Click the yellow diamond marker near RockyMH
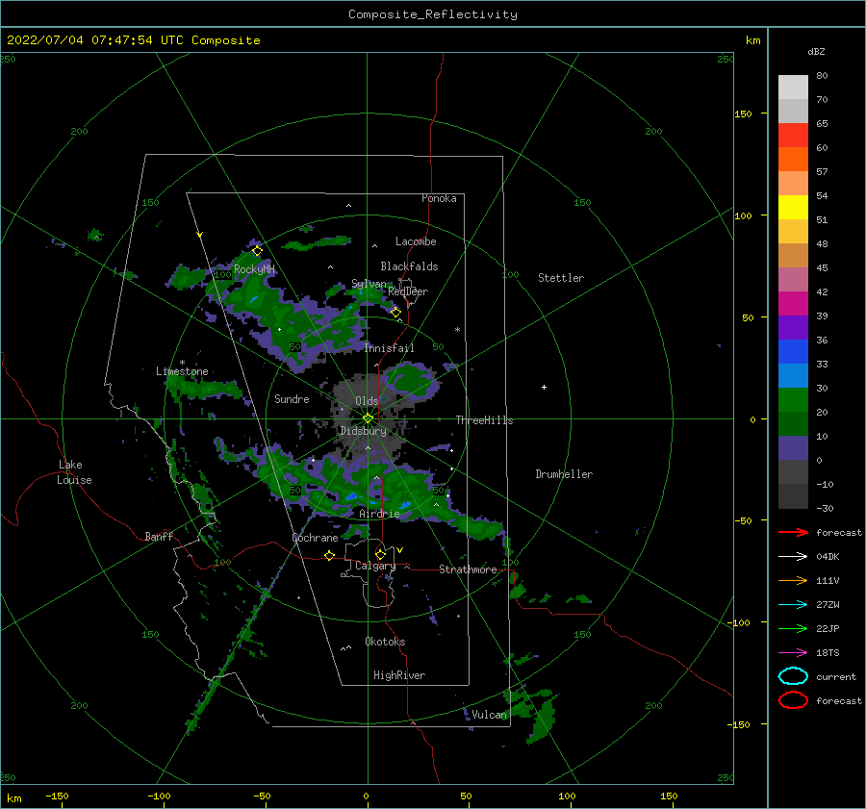The image size is (866, 809). (257, 251)
